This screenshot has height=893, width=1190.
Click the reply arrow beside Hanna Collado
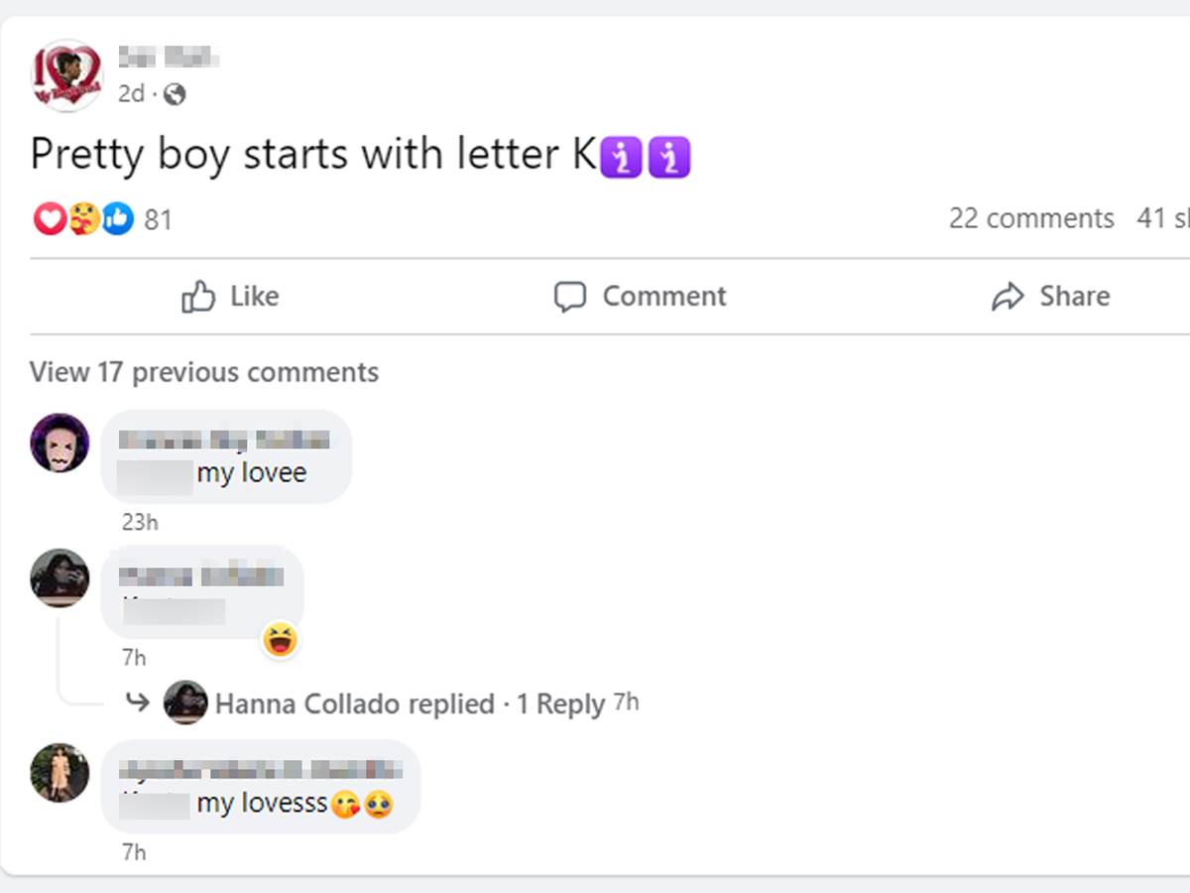pyautogui.click(x=136, y=702)
